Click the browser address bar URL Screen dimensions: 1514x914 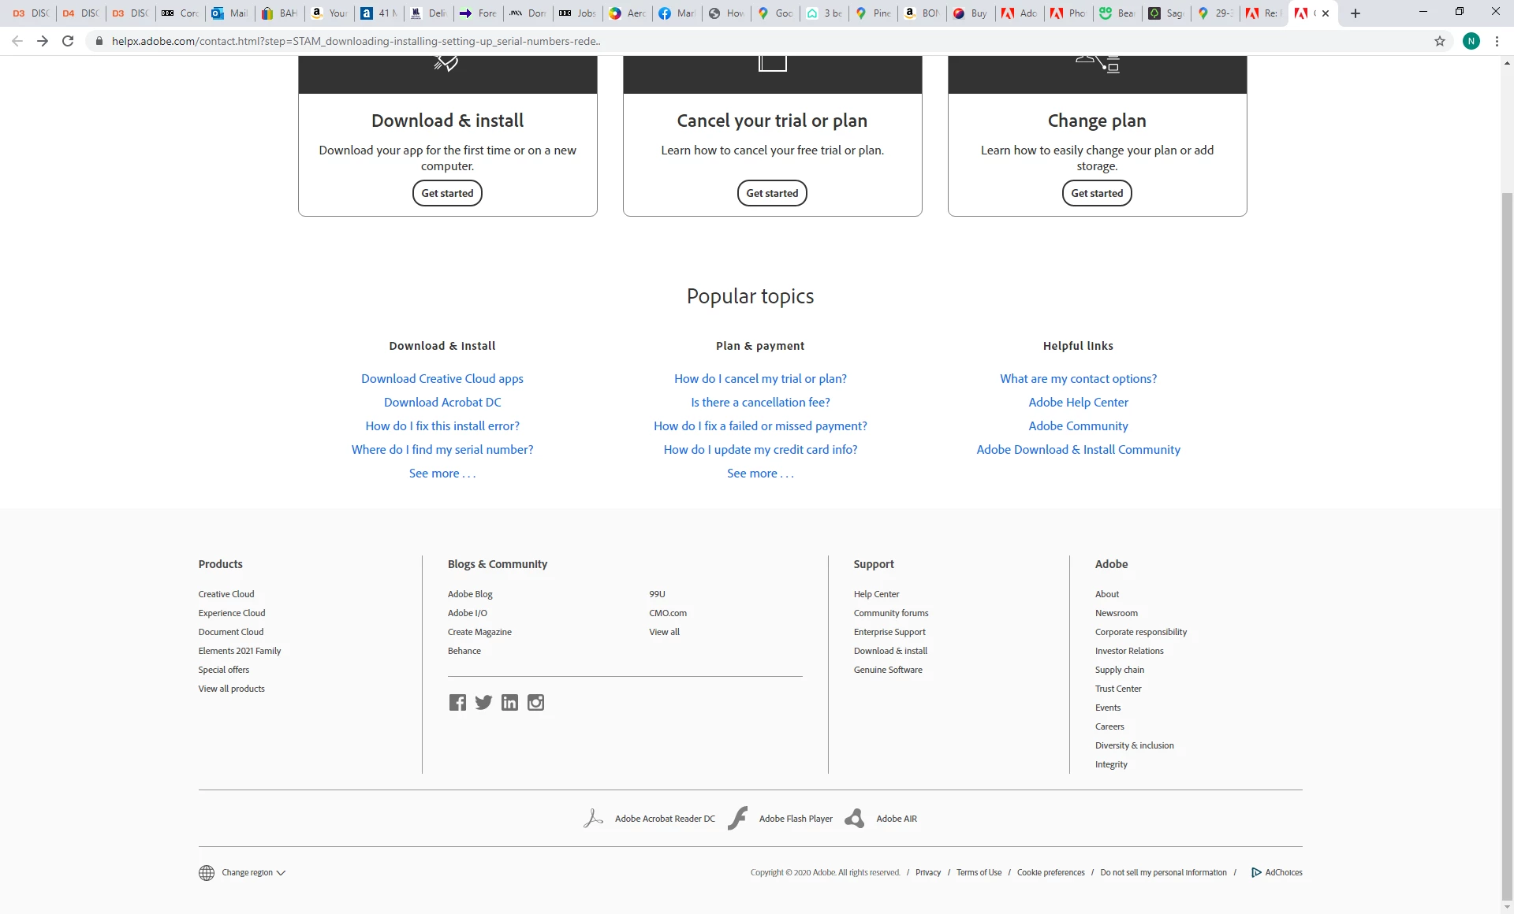356,41
